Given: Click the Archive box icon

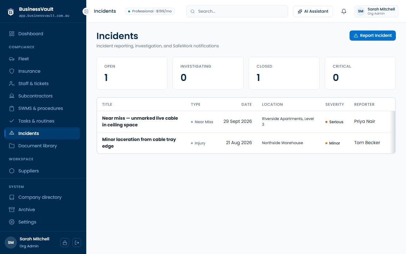Looking at the screenshot, I should (x=12, y=210).
